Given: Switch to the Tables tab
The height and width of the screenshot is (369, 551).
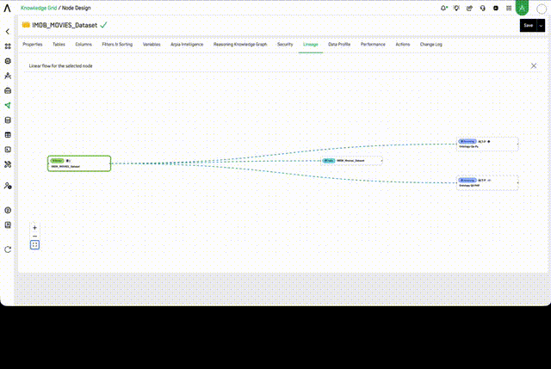Looking at the screenshot, I should click(x=59, y=44).
